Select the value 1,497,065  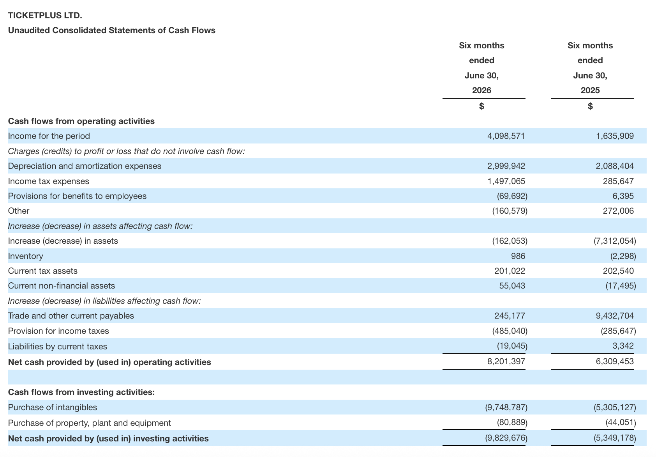pyautogui.click(x=506, y=181)
